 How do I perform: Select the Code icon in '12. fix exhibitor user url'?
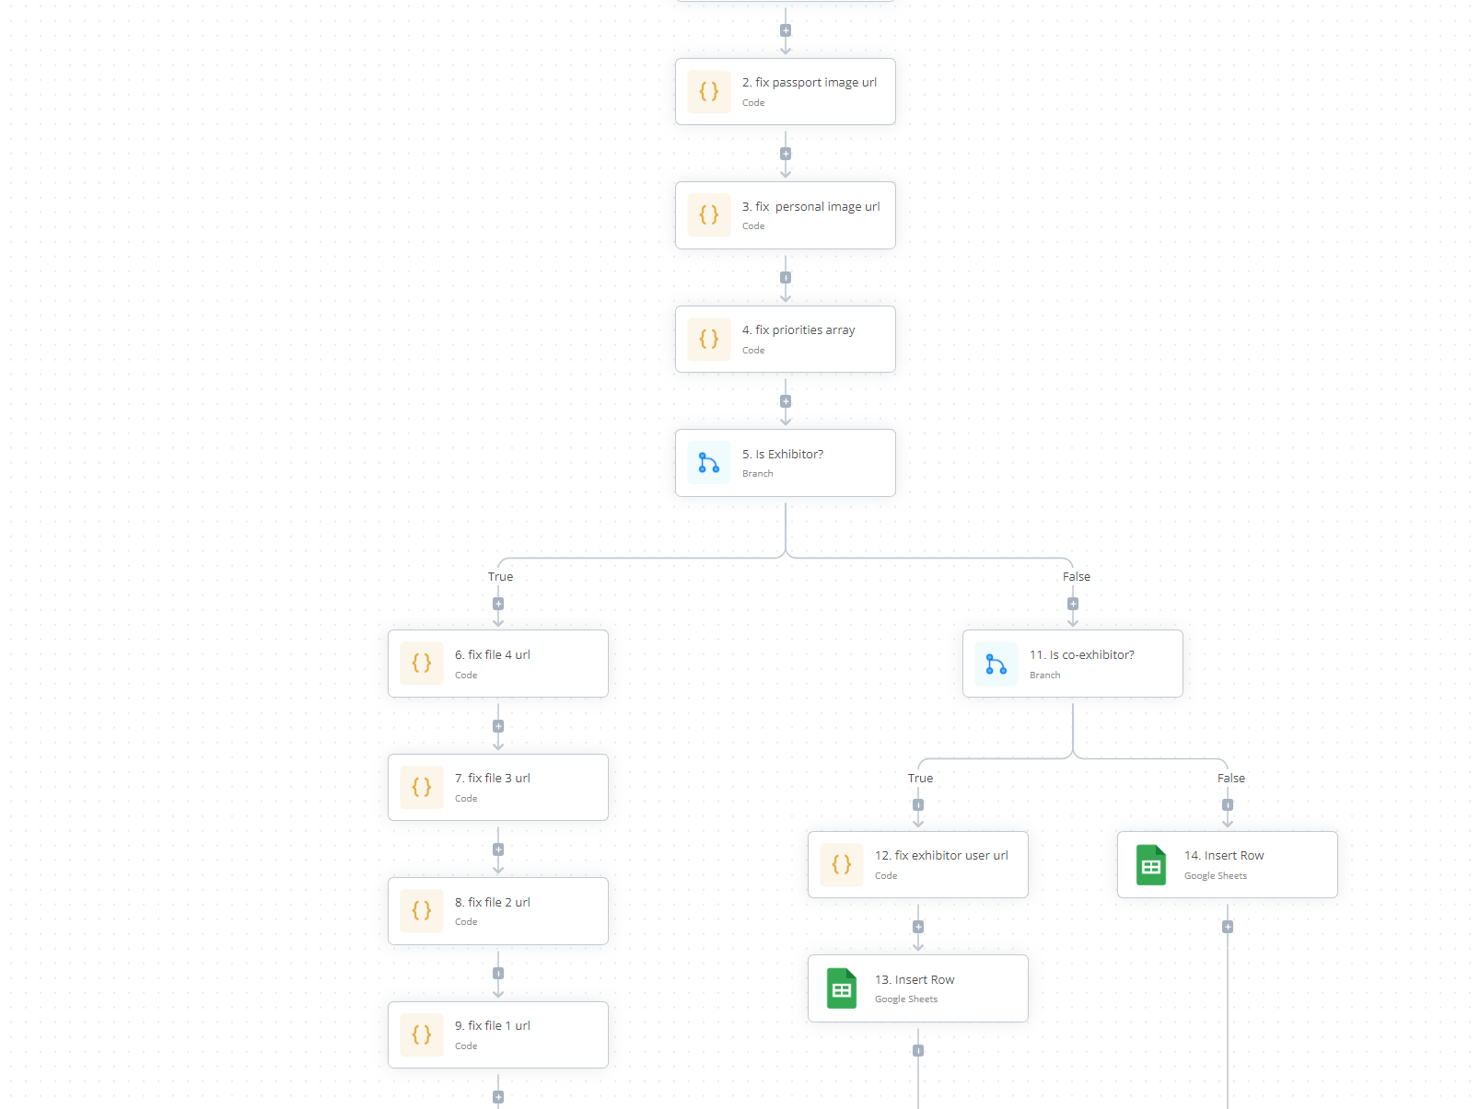[x=841, y=864]
